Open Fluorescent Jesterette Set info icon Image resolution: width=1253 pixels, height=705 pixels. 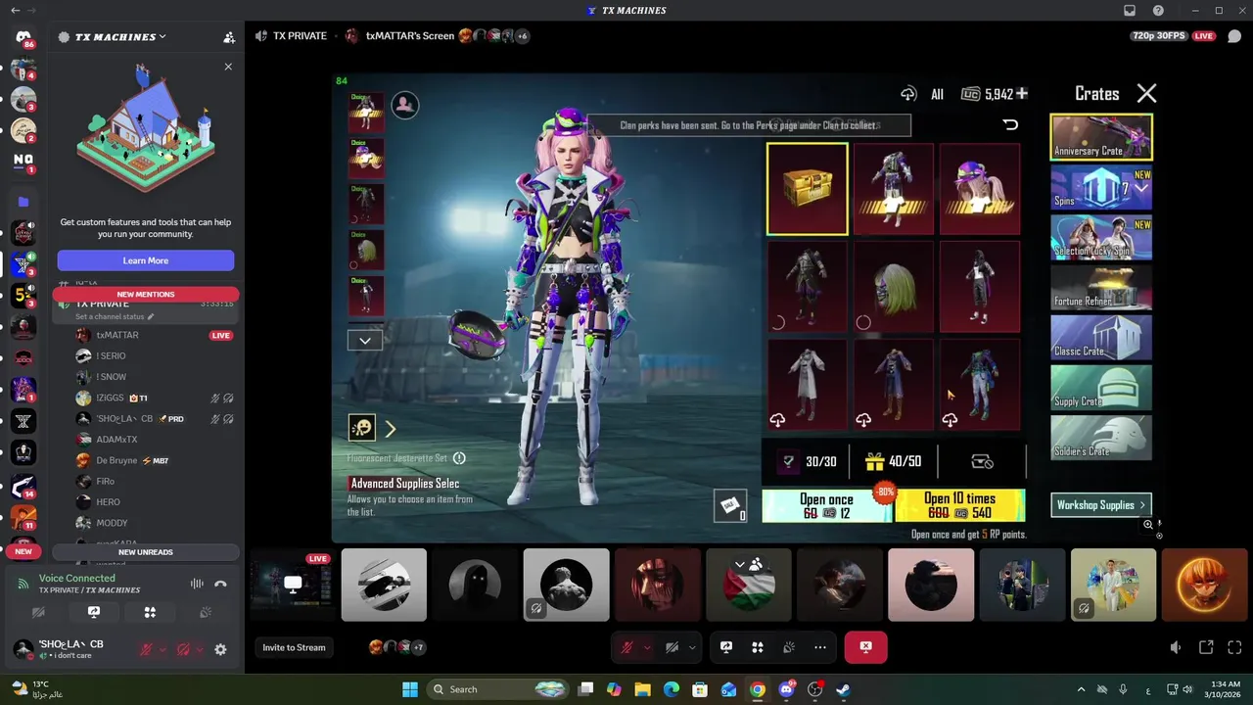coord(459,458)
